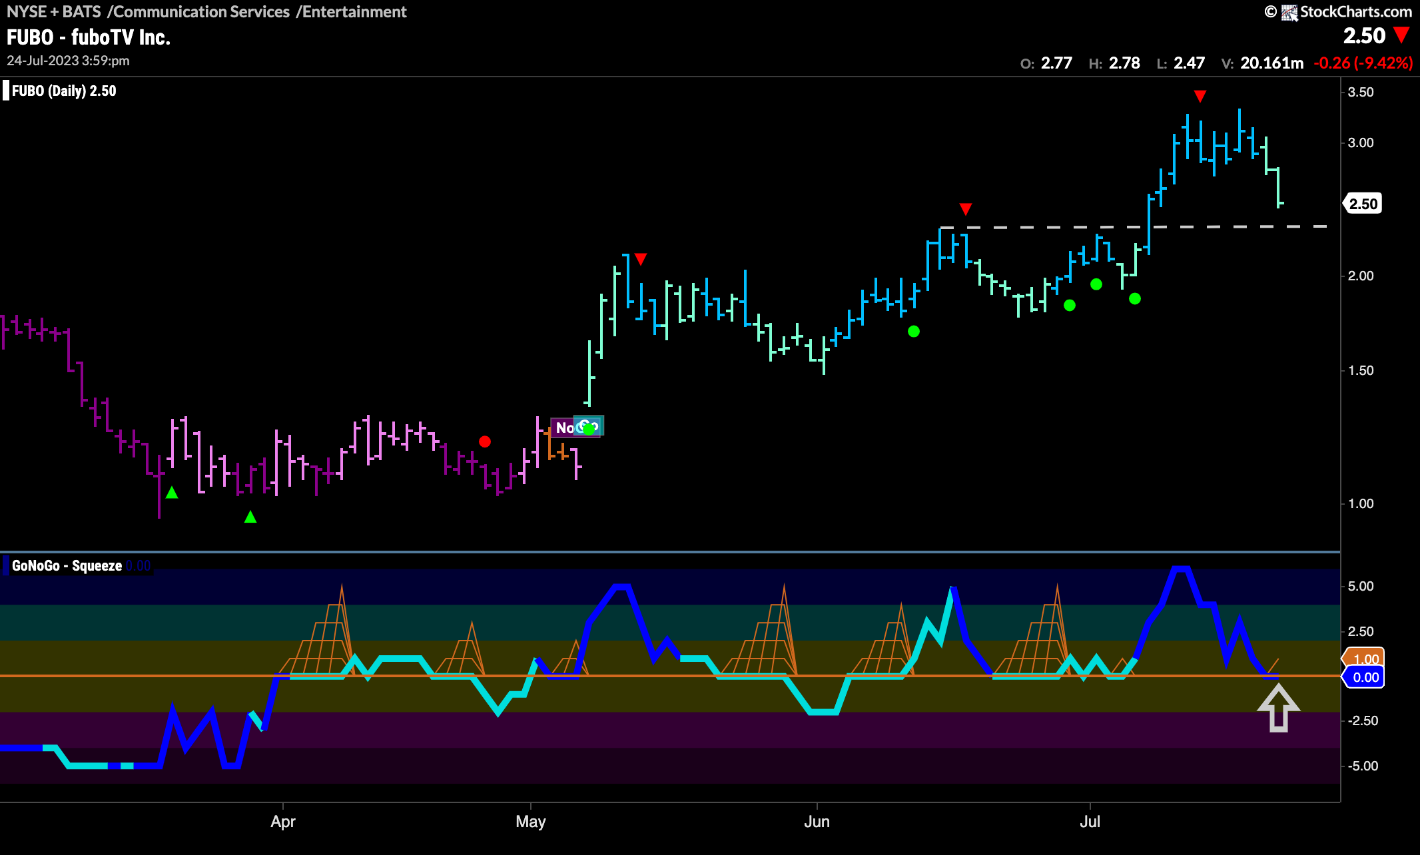The height and width of the screenshot is (855, 1420).
Task: Click the FUBO (Daily) 2.50 legend label
Action: (64, 91)
